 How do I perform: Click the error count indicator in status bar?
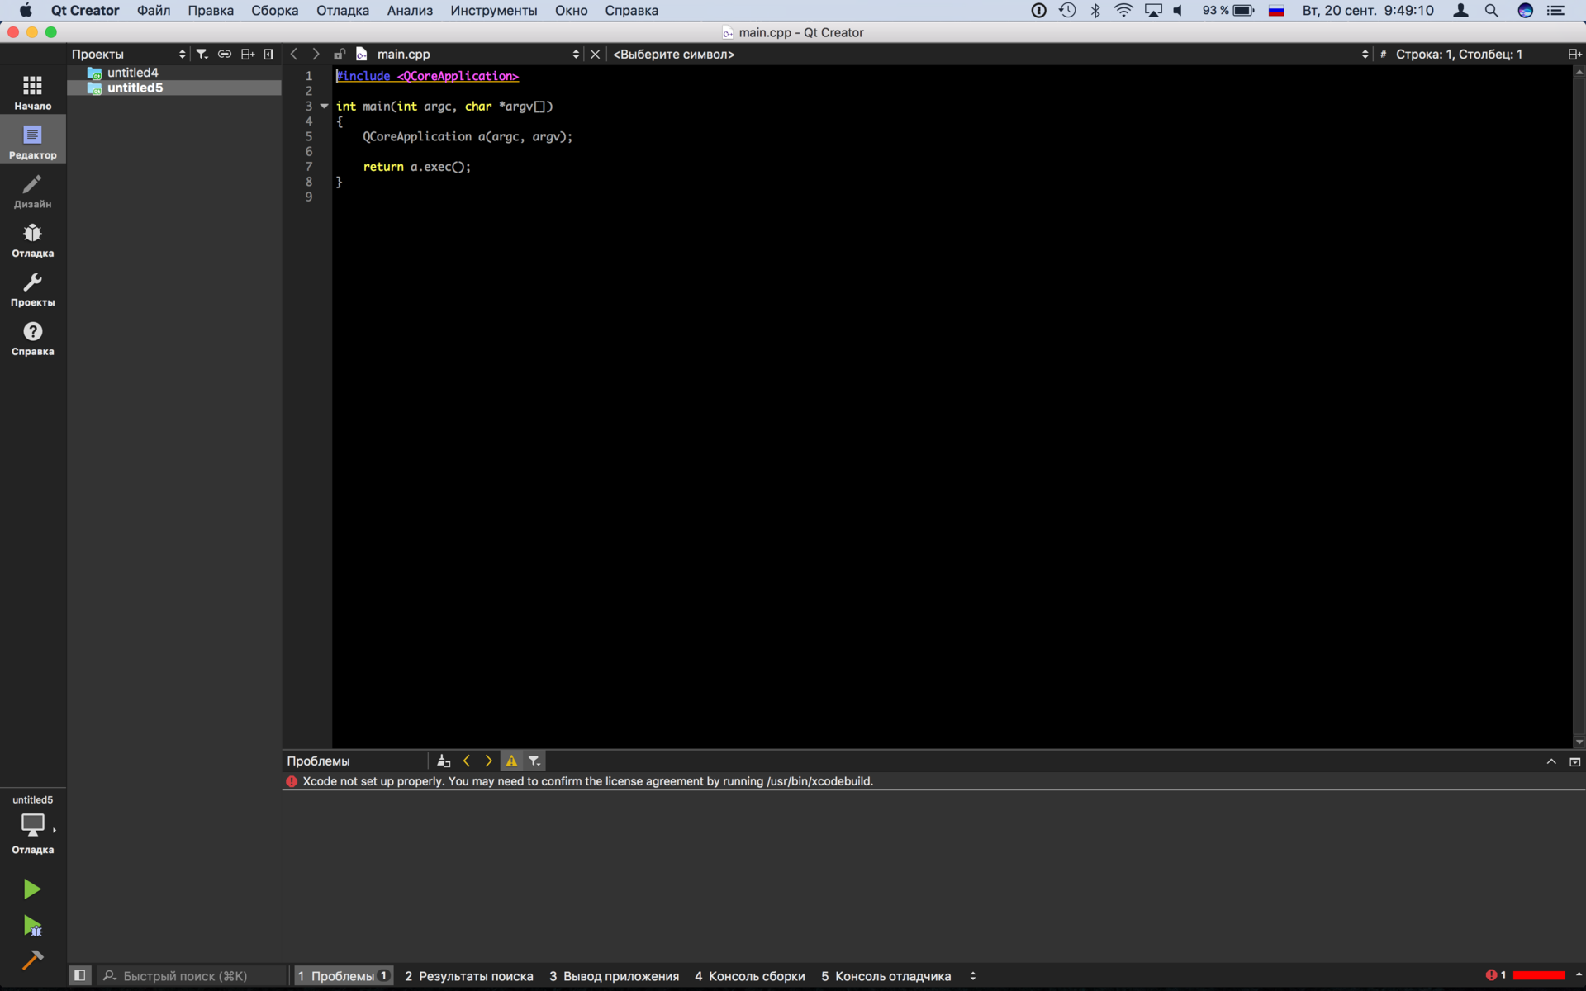(1496, 975)
